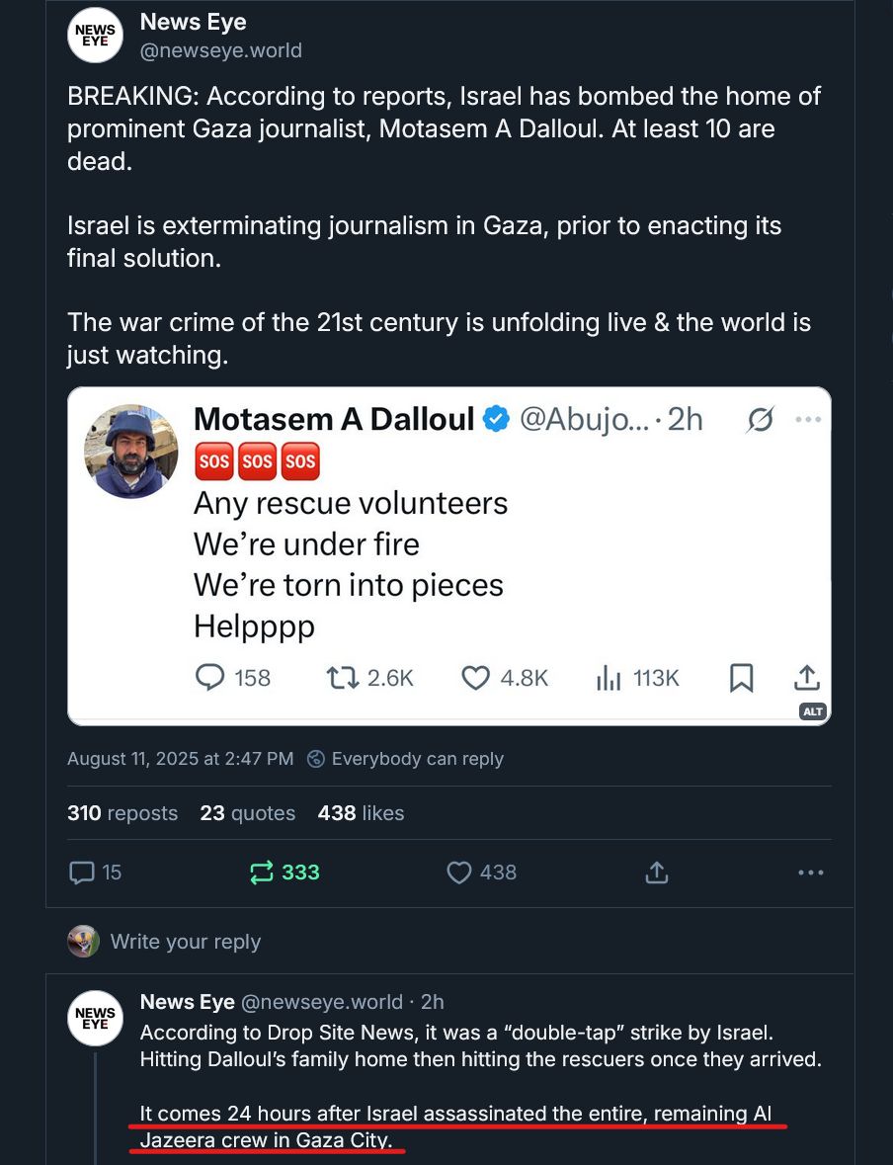The image size is (893, 1165).
Task: Tap the share arrow inside the quoted screenshot
Action: click(806, 678)
